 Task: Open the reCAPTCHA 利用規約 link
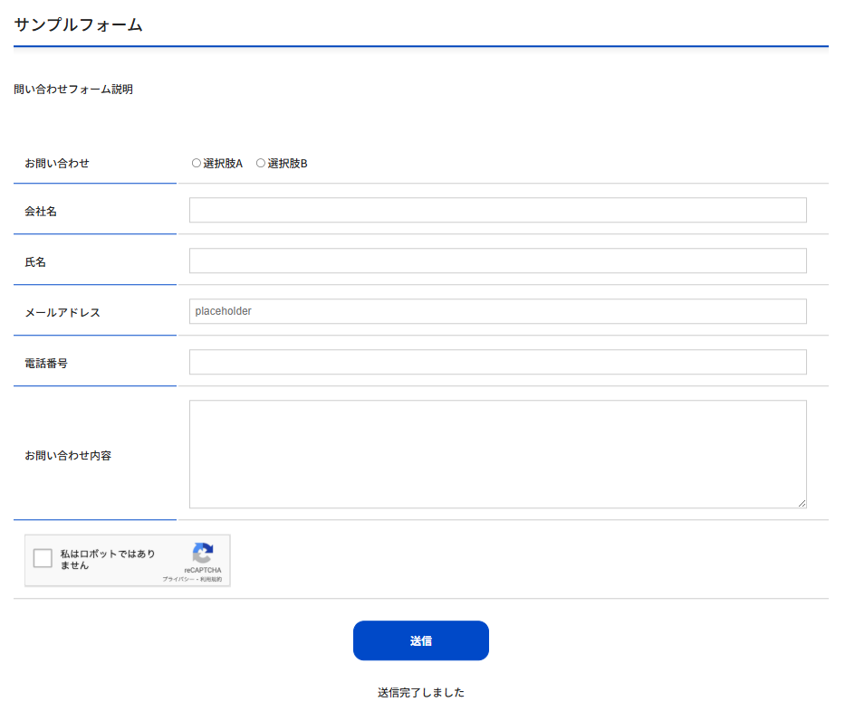pyautogui.click(x=211, y=579)
